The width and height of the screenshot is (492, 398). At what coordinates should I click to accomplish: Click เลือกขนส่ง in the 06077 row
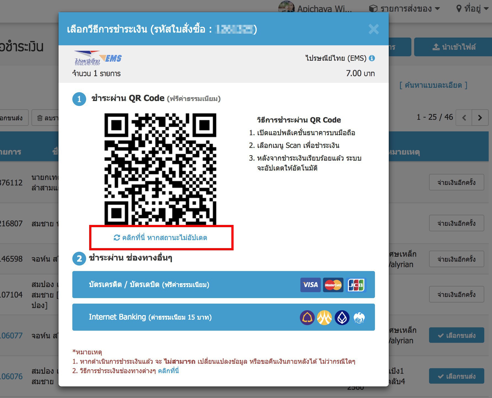[x=456, y=335]
